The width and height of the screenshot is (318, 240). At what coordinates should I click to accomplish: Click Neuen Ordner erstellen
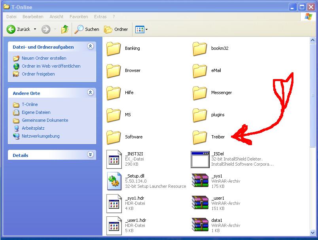click(x=44, y=58)
